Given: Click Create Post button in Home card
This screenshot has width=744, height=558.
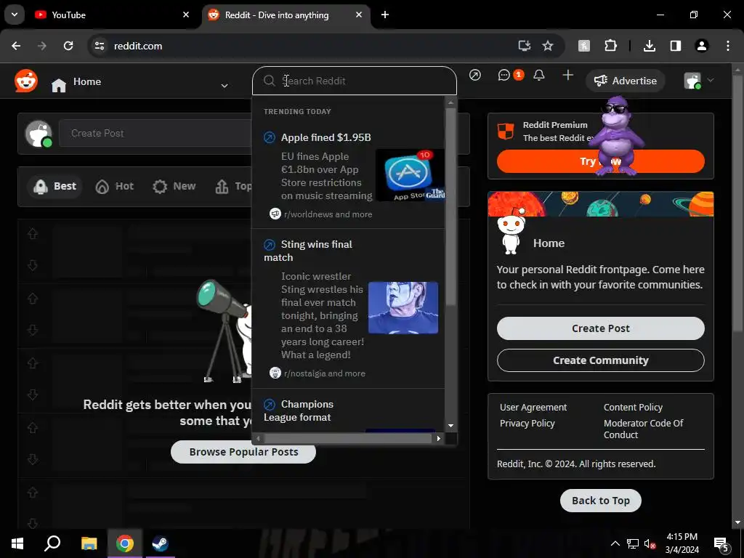Looking at the screenshot, I should tap(601, 328).
